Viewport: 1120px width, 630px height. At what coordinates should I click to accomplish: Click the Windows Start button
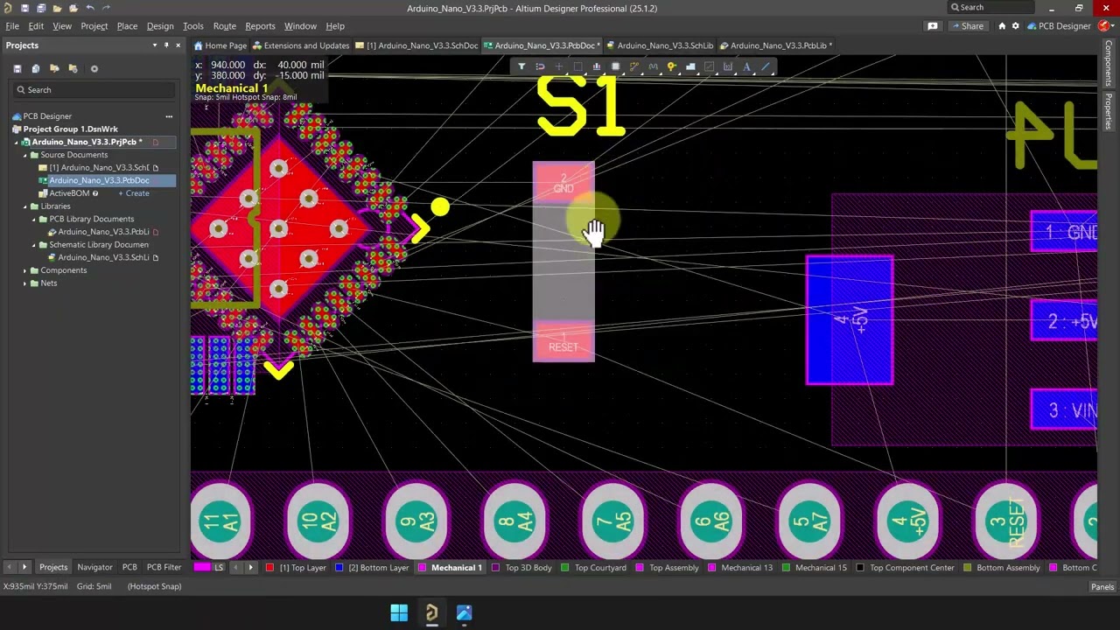click(x=399, y=612)
